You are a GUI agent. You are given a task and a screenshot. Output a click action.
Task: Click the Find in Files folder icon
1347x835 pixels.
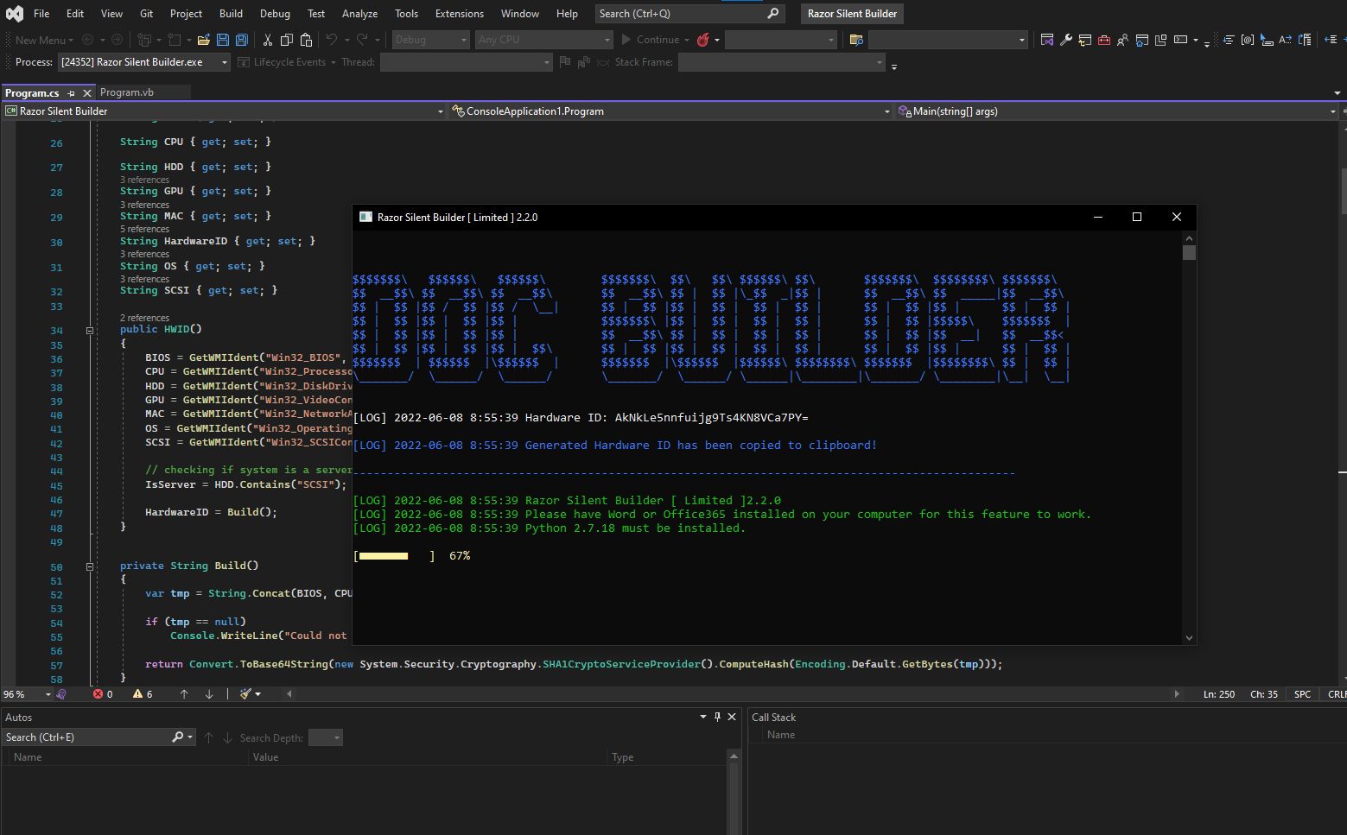pos(856,40)
